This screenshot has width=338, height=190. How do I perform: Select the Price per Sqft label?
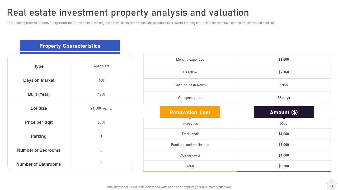coord(39,122)
